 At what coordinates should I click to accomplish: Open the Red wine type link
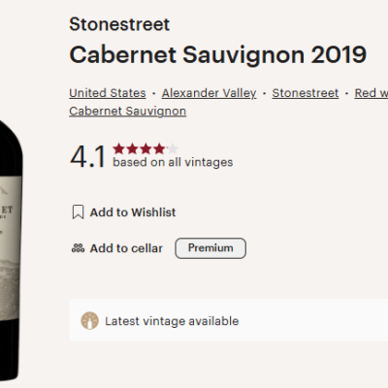tap(372, 93)
